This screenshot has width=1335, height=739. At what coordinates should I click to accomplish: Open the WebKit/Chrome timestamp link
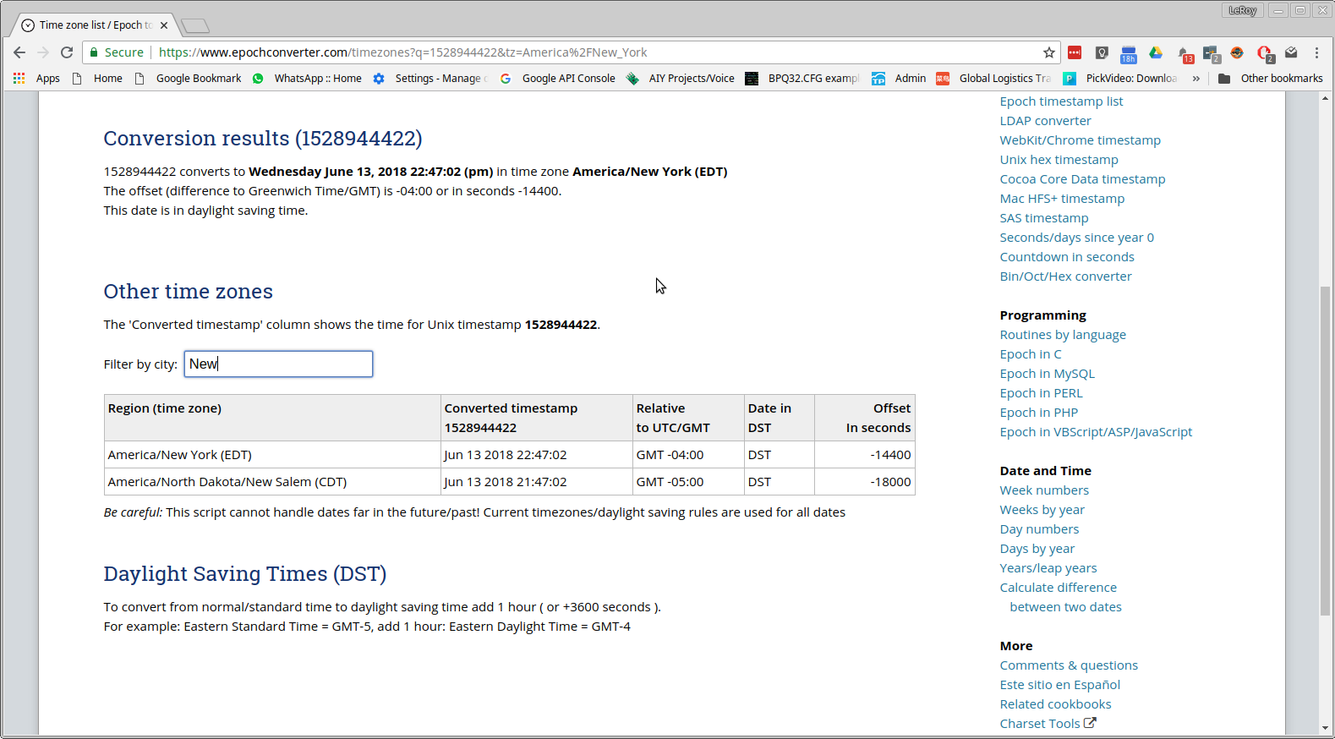pos(1080,140)
